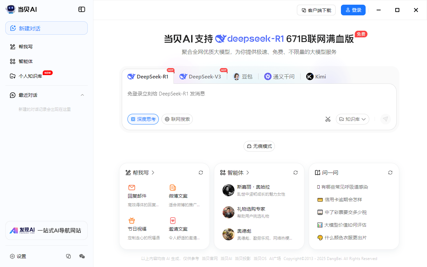Switch to the 通义千问 model tab
The width and height of the screenshot is (427, 267).
[x=280, y=76]
